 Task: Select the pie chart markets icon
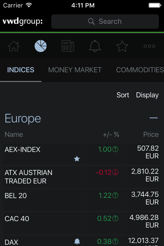41,46
